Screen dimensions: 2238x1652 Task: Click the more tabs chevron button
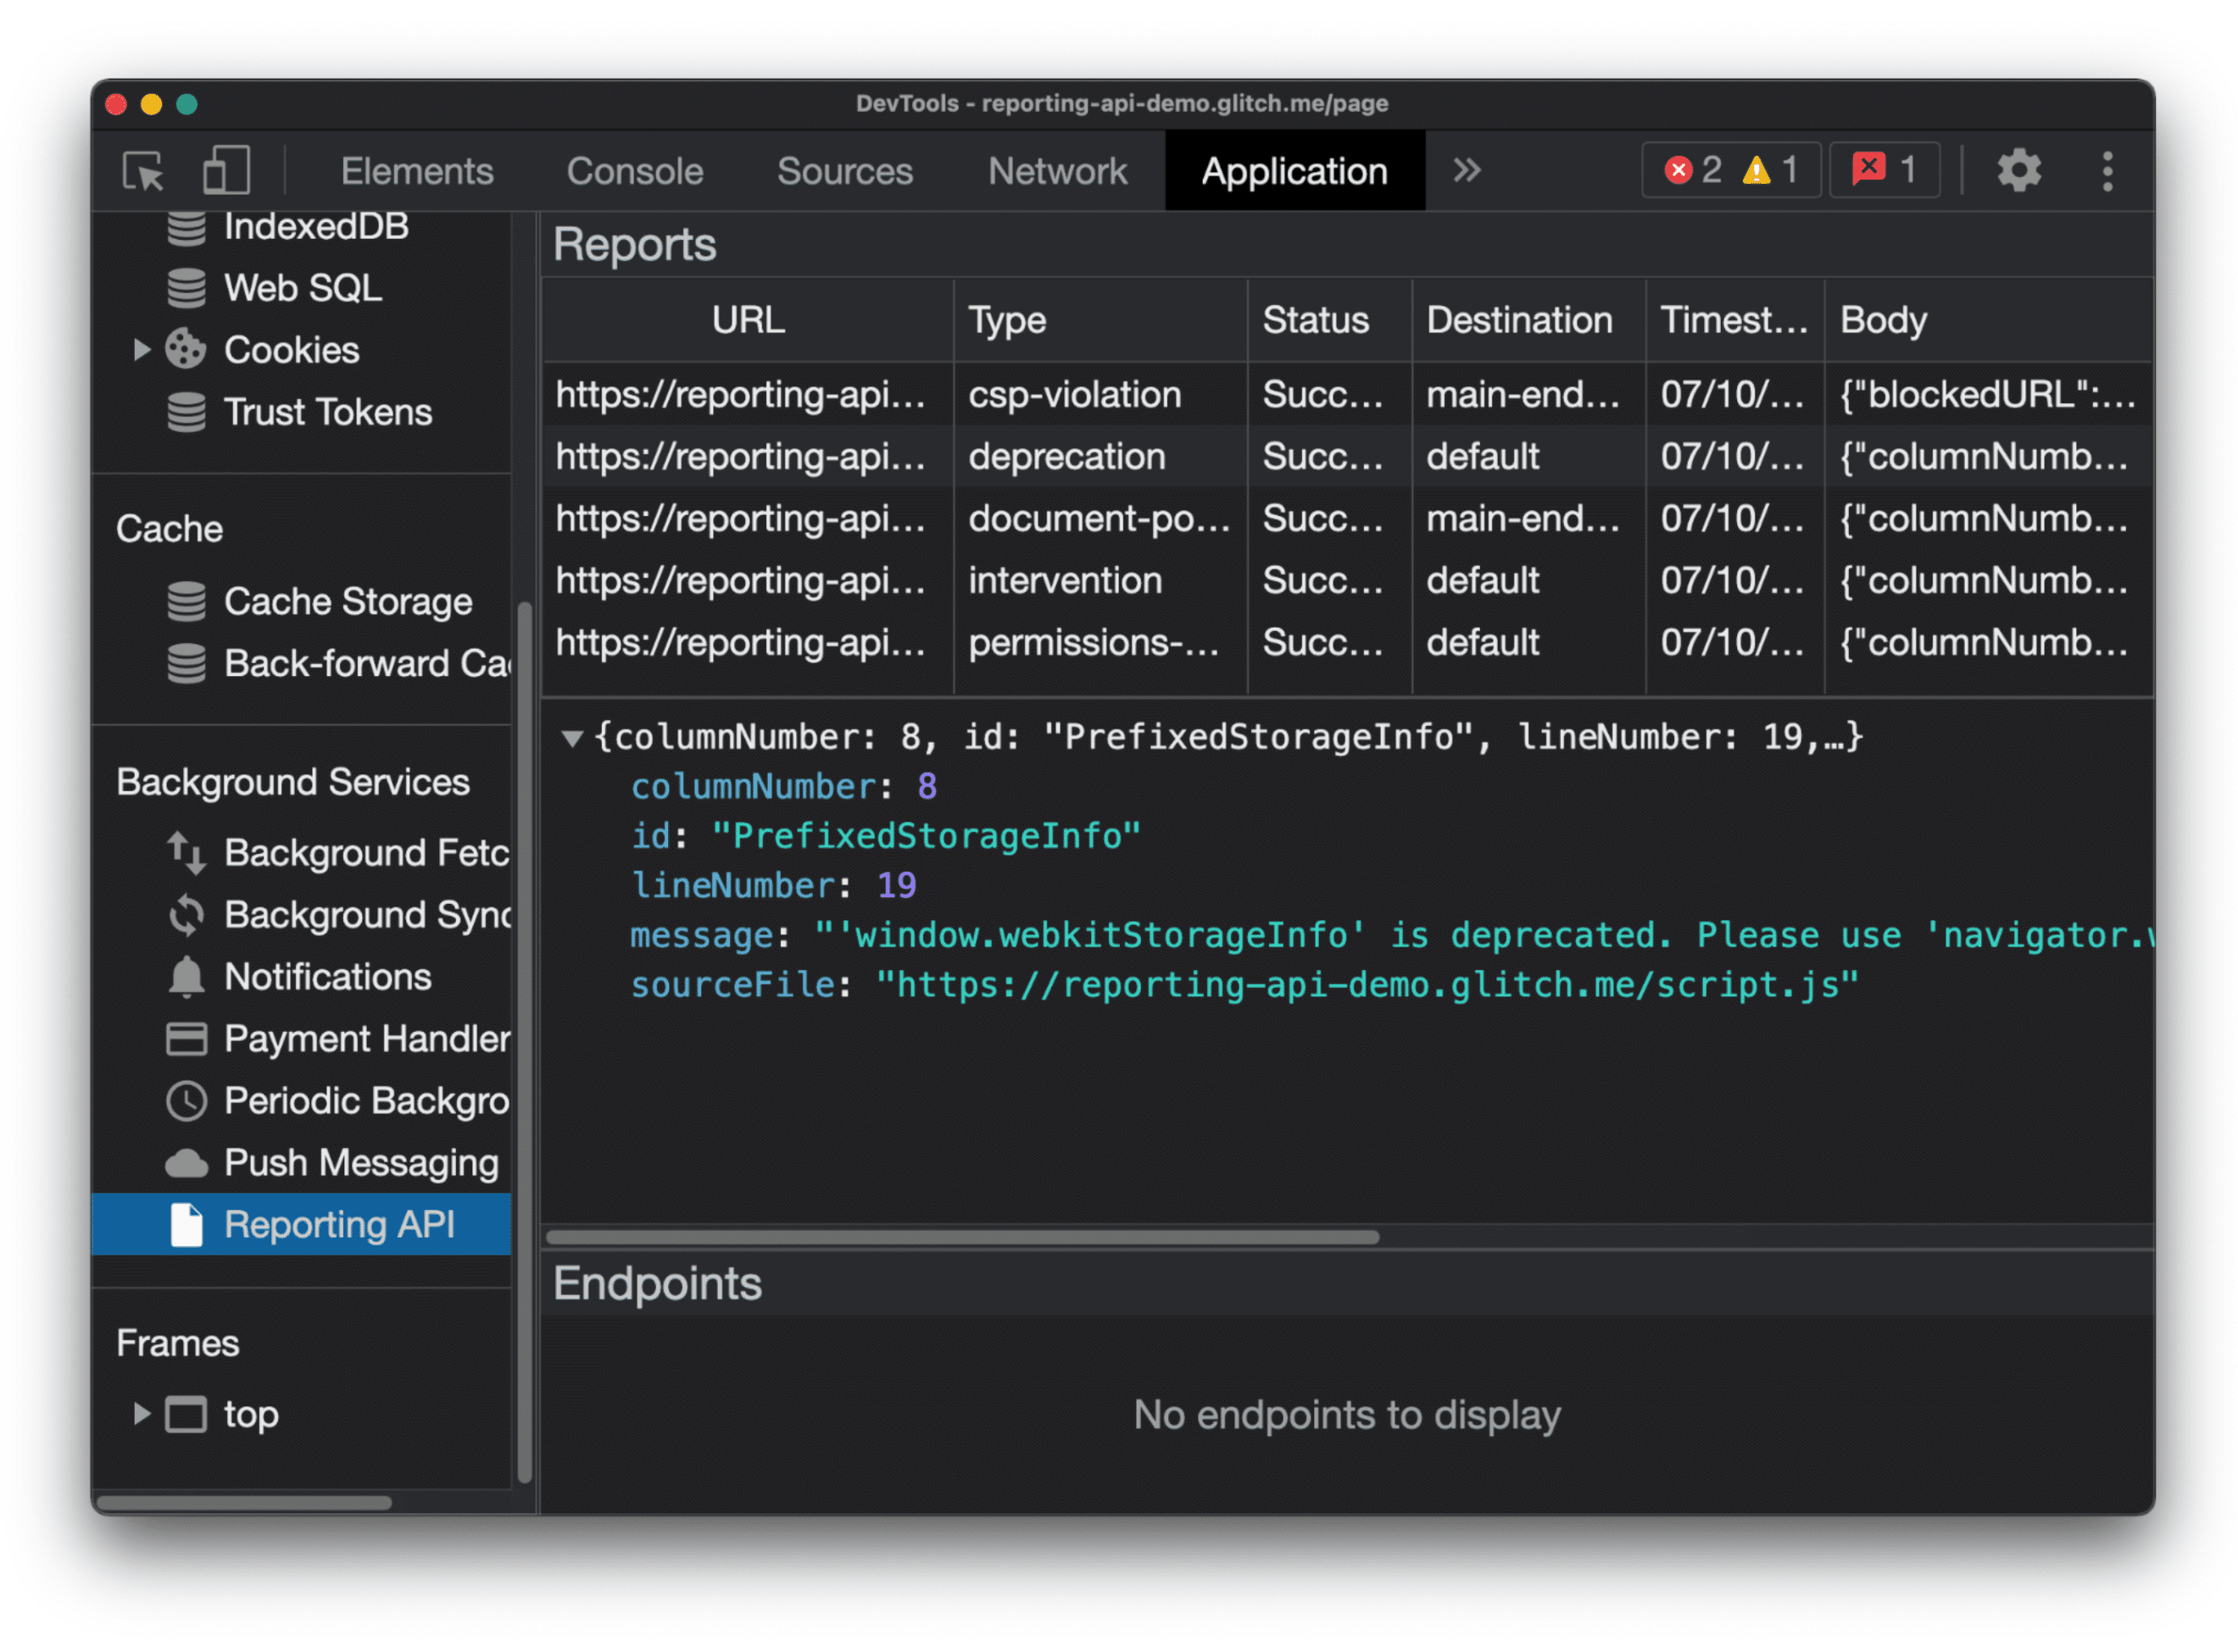pyautogui.click(x=1465, y=170)
